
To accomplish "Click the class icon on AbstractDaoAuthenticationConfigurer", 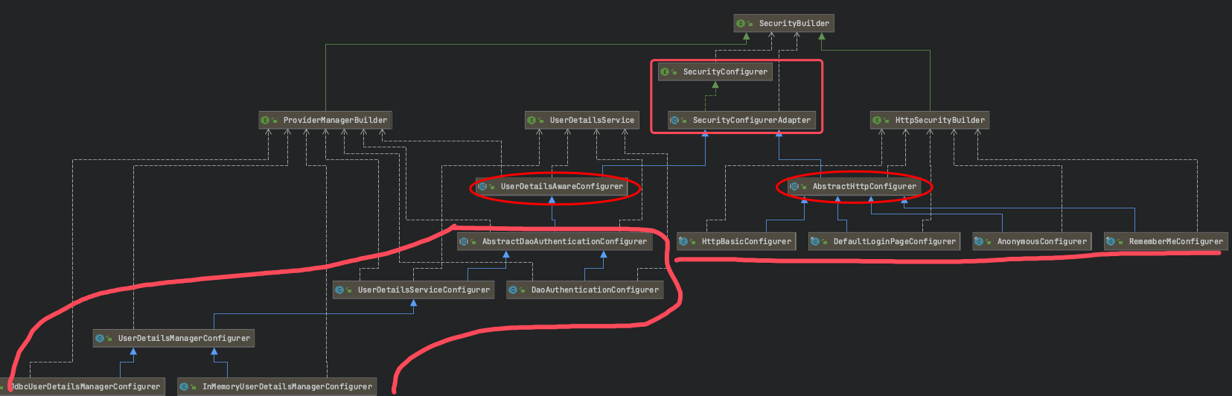I will coord(464,242).
